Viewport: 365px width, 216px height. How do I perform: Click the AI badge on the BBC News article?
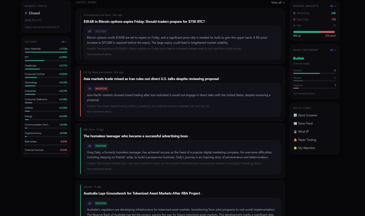[90, 146]
